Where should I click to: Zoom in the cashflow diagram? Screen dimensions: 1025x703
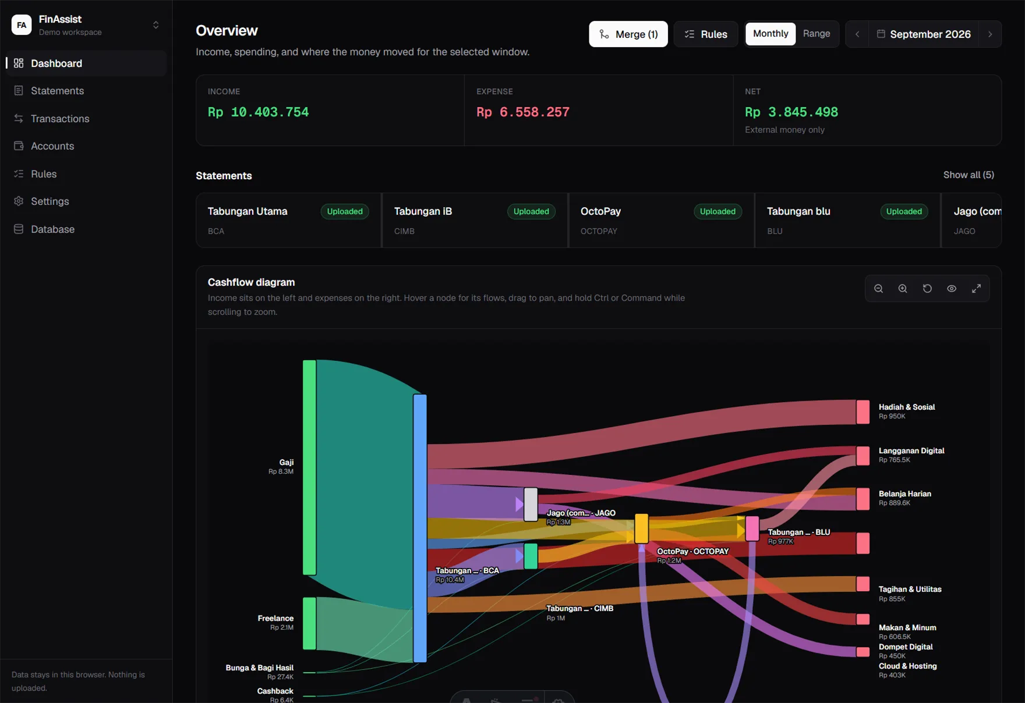(x=903, y=289)
